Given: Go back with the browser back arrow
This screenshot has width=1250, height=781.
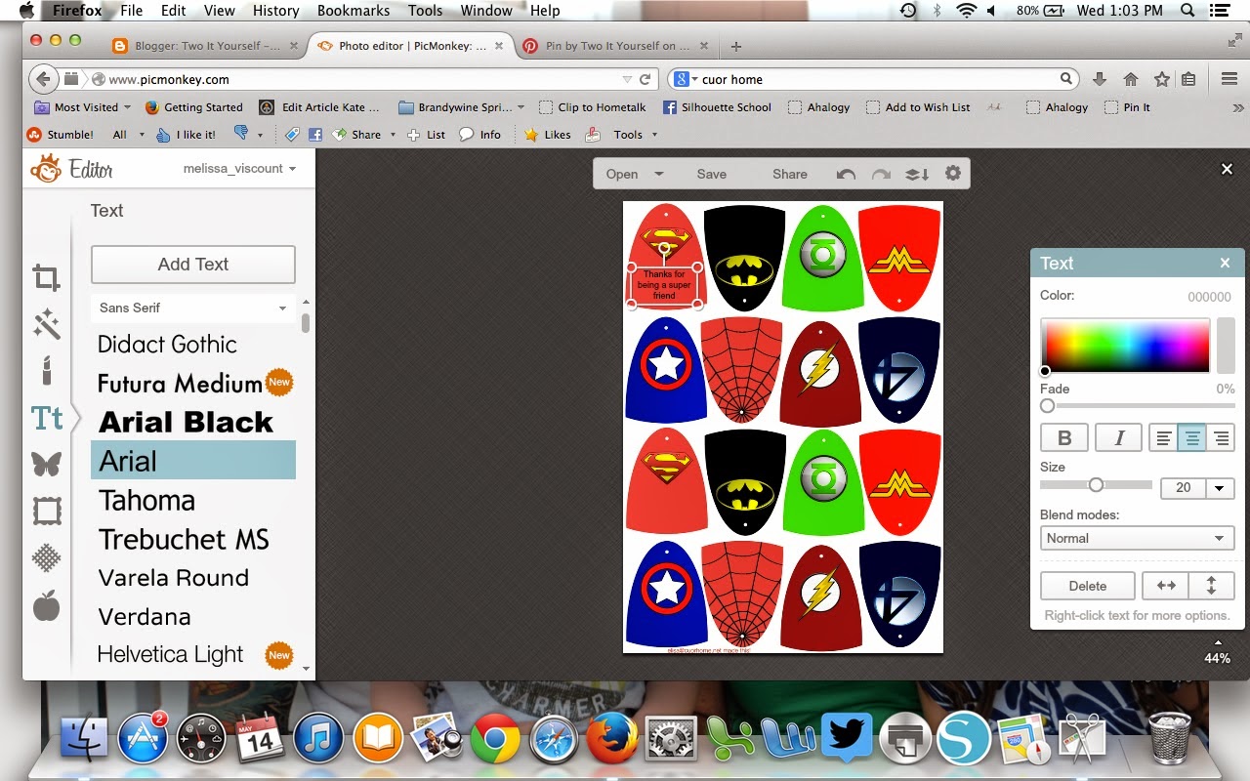Looking at the screenshot, I should pos(42,79).
